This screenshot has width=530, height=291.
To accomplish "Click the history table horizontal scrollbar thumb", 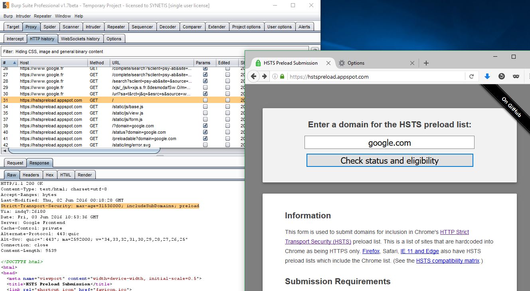I will (84, 150).
